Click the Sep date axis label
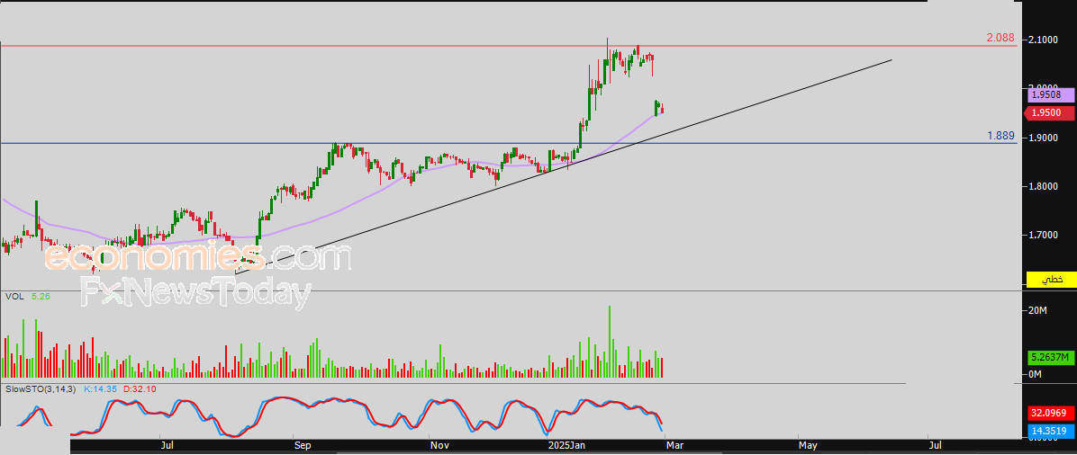 (303, 446)
